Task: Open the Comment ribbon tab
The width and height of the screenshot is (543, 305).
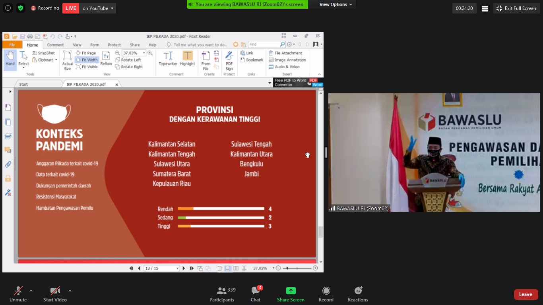Action: (x=55, y=45)
